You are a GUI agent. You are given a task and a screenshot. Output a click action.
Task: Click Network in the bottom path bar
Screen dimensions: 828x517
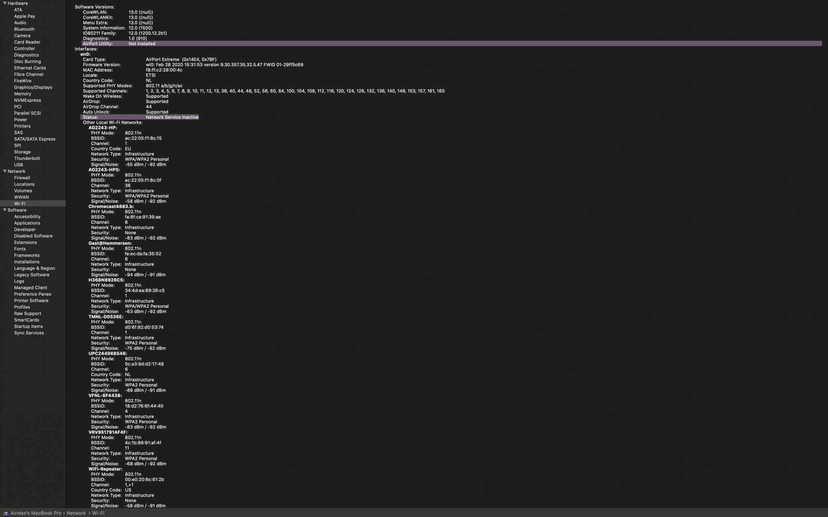click(76, 513)
